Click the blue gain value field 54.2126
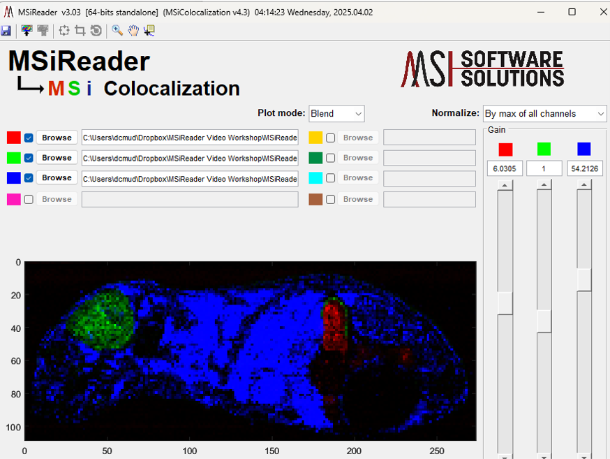Viewport: 610px width, 459px height. coord(584,168)
